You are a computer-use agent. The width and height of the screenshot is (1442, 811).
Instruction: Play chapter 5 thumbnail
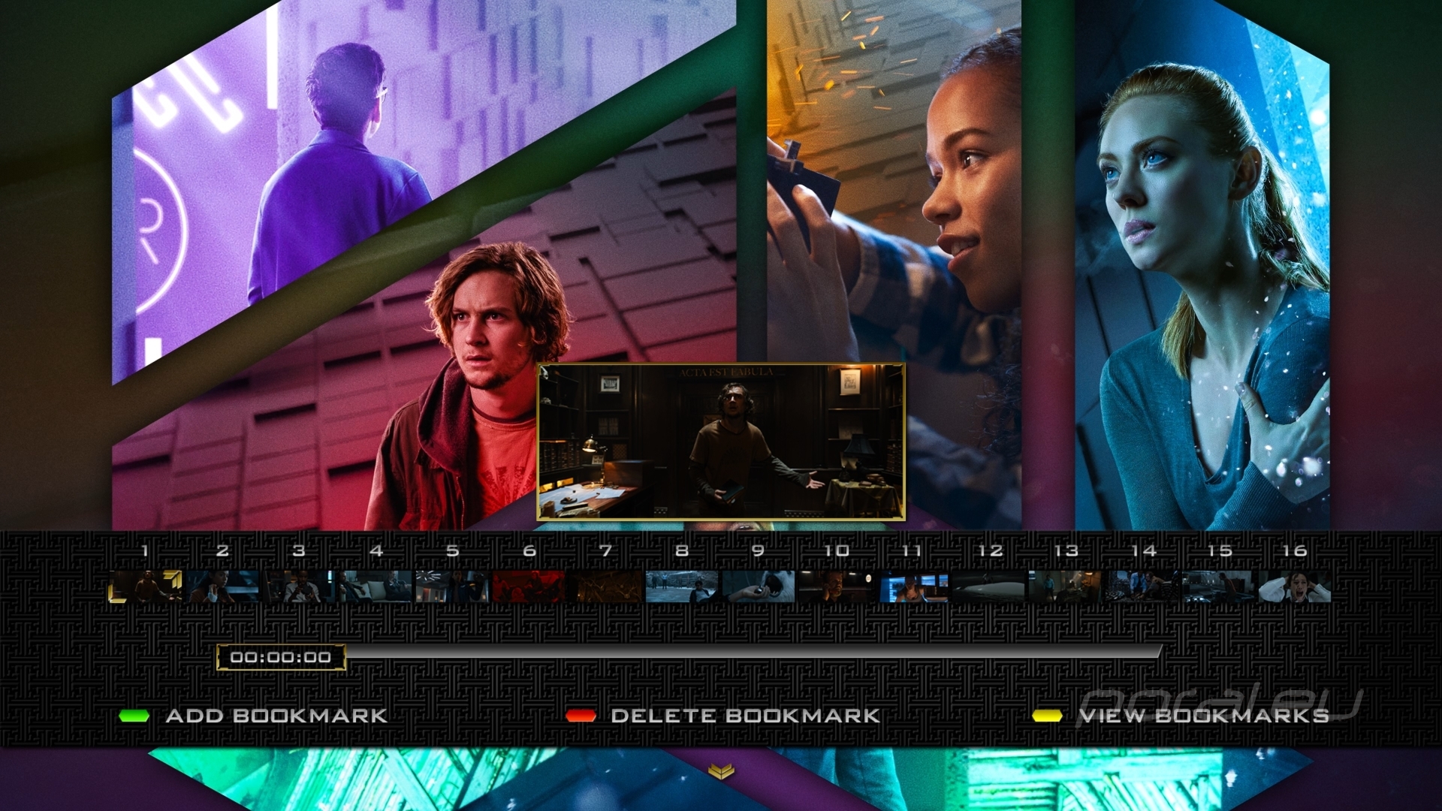pyautogui.click(x=452, y=586)
